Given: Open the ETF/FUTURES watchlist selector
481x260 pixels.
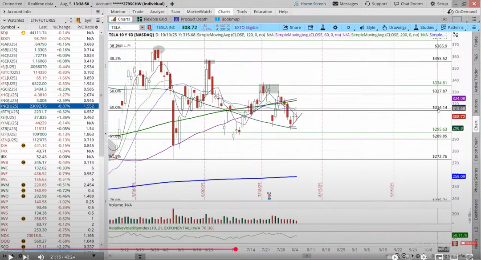Looking at the screenshot, I should point(47,20).
